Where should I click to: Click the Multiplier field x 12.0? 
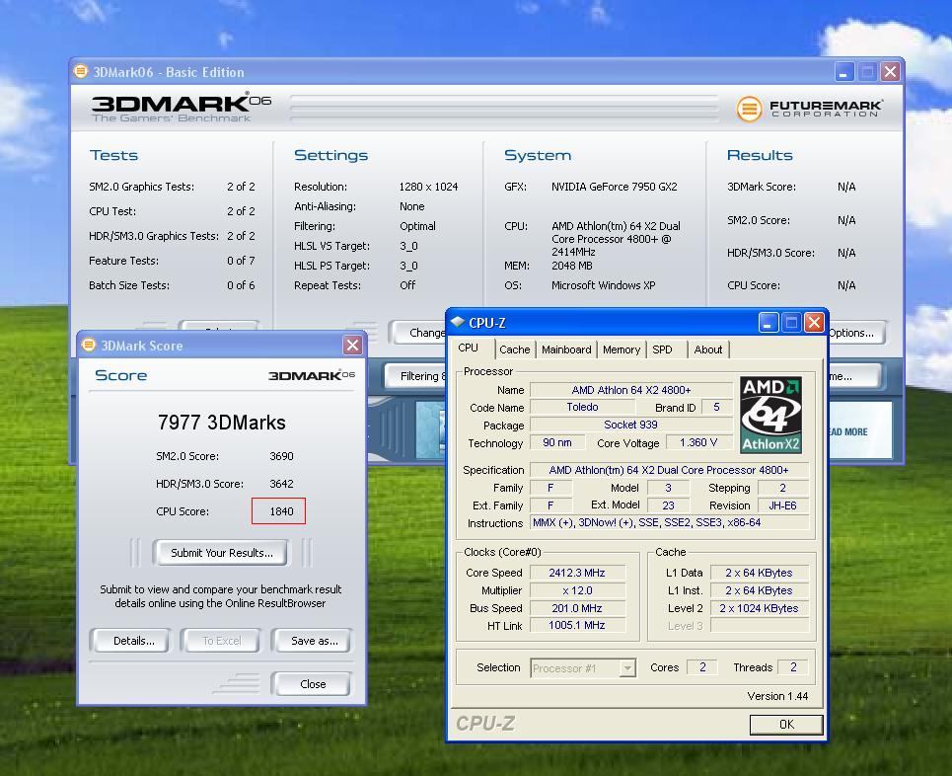point(577,590)
